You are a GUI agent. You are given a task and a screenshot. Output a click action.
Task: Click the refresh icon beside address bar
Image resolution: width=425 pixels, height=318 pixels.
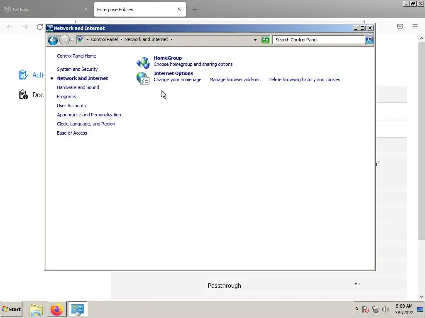tap(266, 40)
